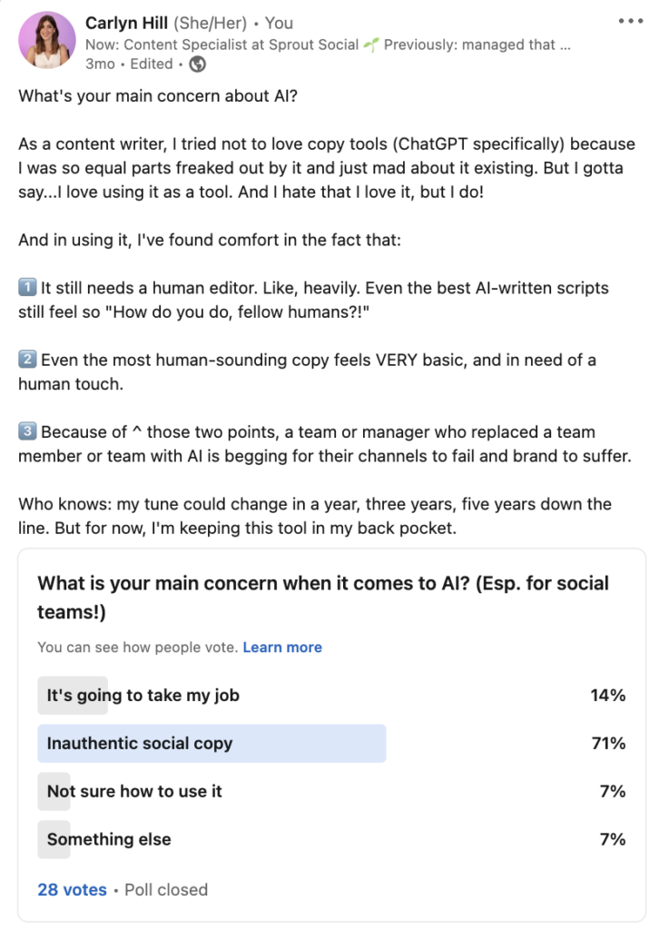Viewport: 659px width, 930px height.
Task: Choose the "Not sure how to use it" option
Action: [x=134, y=791]
